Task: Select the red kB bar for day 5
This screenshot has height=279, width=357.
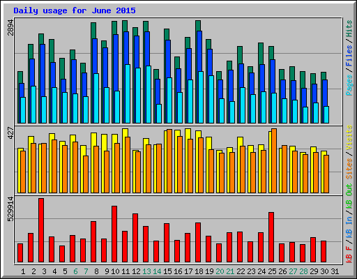Action: (x=62, y=254)
